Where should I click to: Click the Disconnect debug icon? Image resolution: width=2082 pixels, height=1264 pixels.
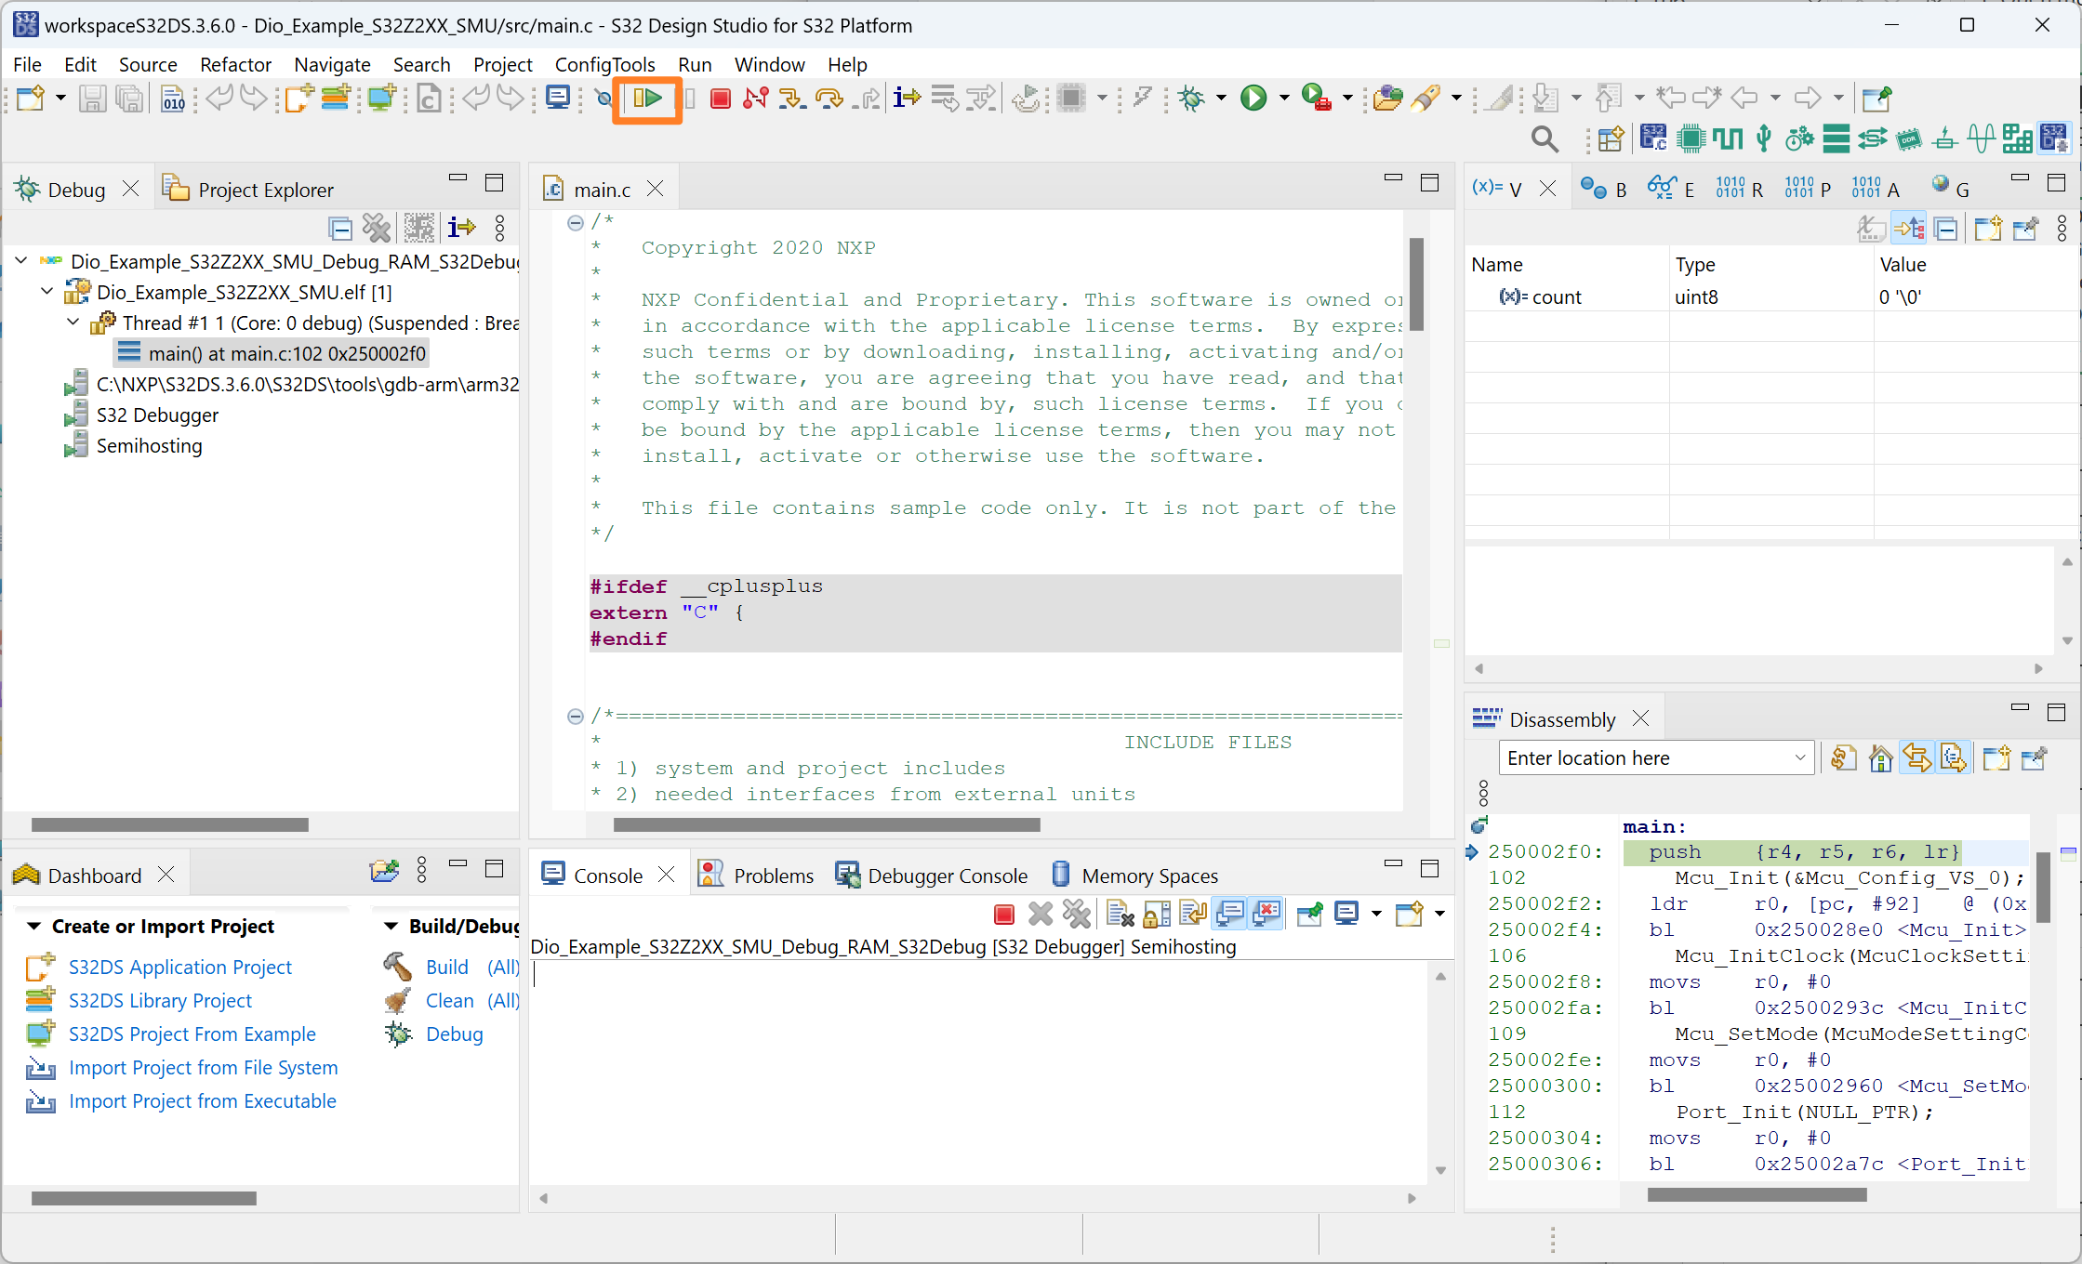[755, 98]
